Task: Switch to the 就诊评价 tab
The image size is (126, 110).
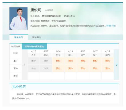Action: click(x=36, y=37)
